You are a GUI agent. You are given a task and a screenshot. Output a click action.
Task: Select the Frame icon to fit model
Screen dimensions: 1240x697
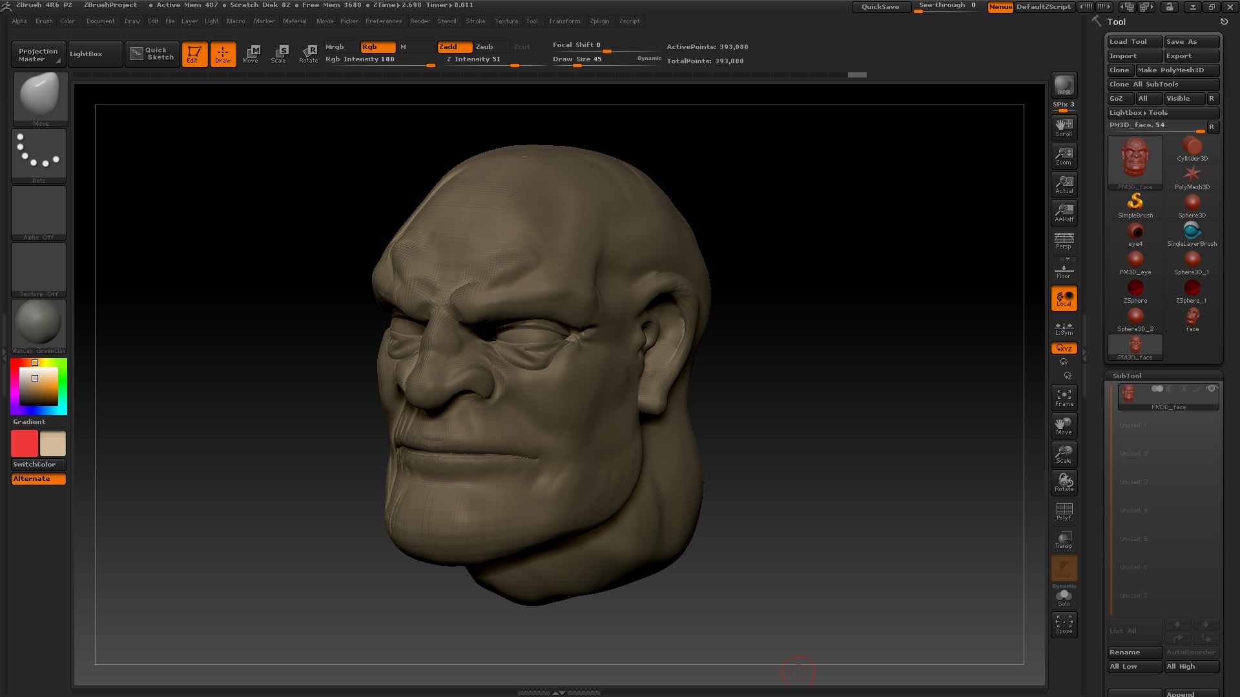(1064, 397)
